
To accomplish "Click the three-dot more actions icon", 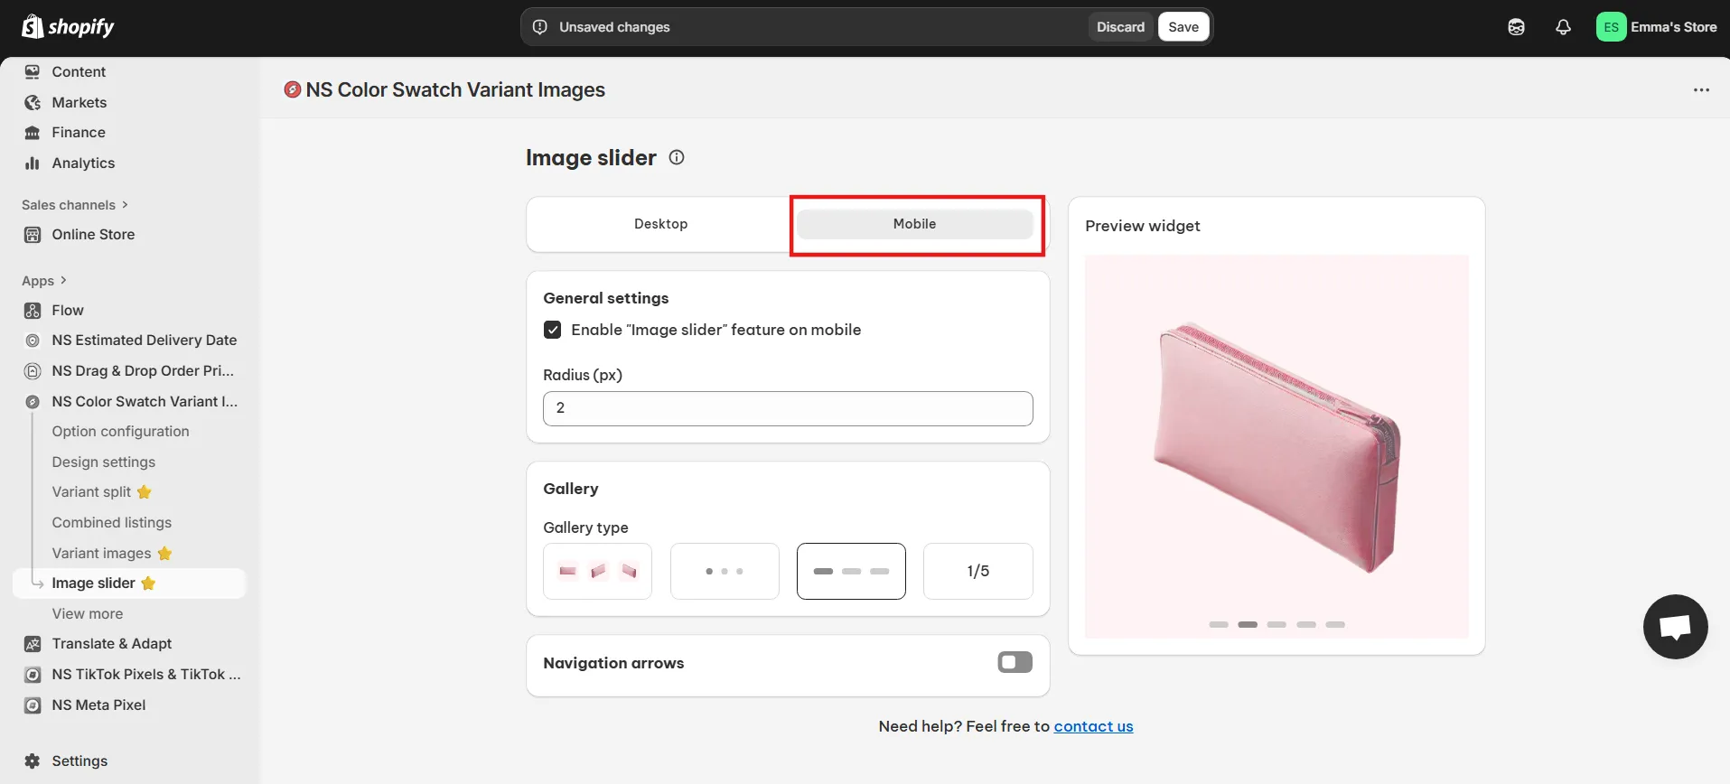I will (x=1701, y=90).
